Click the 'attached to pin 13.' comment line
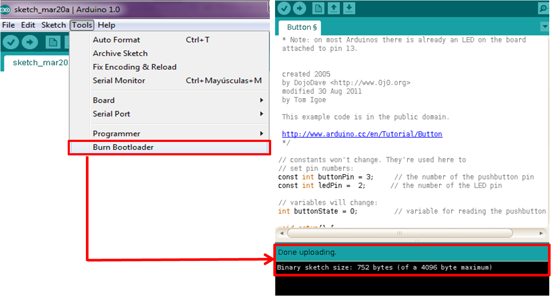 coord(320,49)
